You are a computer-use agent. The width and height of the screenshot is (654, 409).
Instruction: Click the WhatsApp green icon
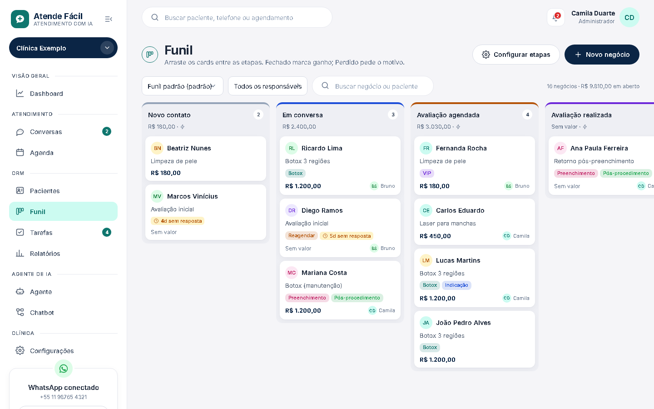(x=64, y=369)
